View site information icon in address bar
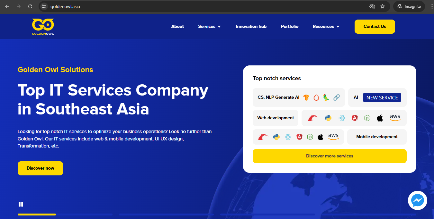The width and height of the screenshot is (434, 219). click(44, 6)
